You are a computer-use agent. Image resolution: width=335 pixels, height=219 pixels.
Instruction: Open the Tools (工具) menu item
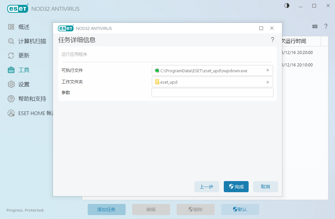(24, 70)
